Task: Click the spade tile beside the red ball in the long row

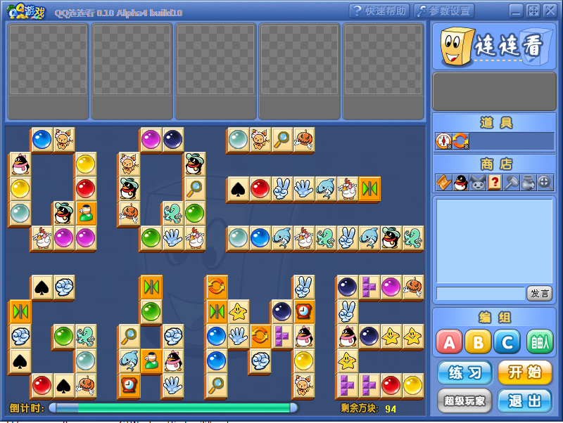Action: coord(238,189)
